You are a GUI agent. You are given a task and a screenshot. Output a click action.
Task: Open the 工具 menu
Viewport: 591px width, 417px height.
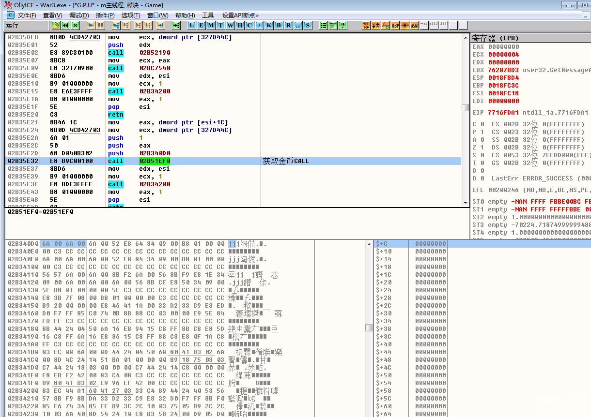(x=208, y=15)
